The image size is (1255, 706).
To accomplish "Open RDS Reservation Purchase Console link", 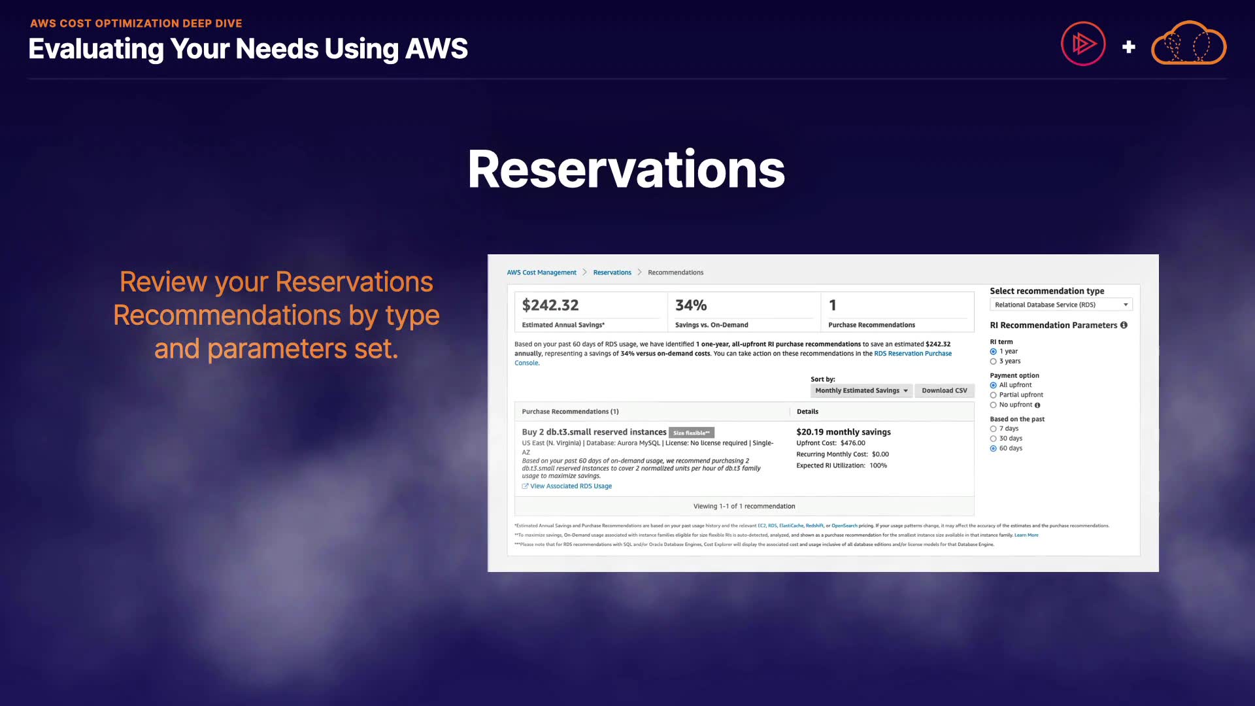I will [912, 354].
